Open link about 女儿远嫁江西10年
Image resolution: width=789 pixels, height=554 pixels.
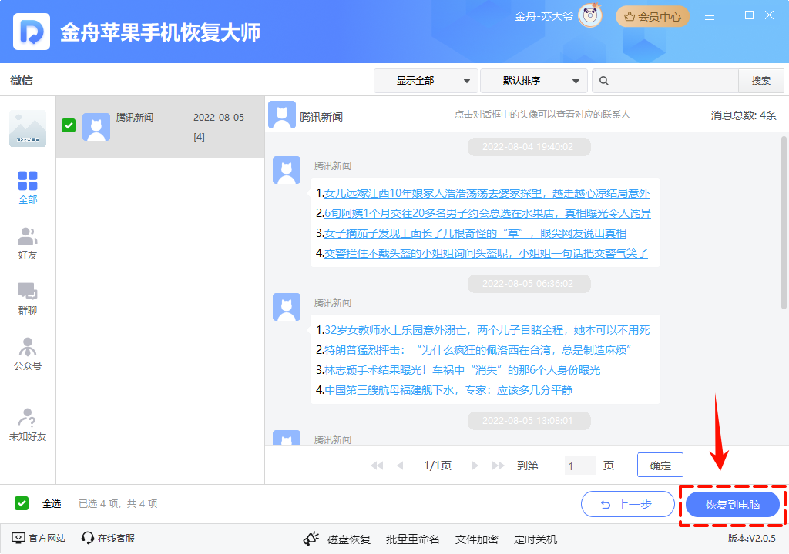click(x=487, y=193)
